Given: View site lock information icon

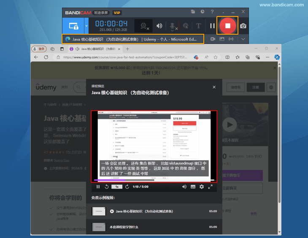Looking at the screenshot, I should pos(58,57).
